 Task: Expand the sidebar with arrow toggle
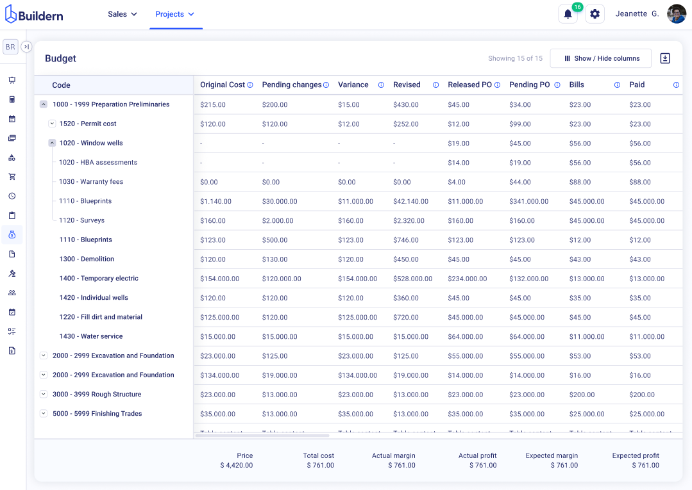click(x=26, y=47)
